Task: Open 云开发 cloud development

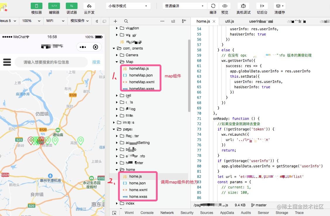Action: (x=89, y=6)
